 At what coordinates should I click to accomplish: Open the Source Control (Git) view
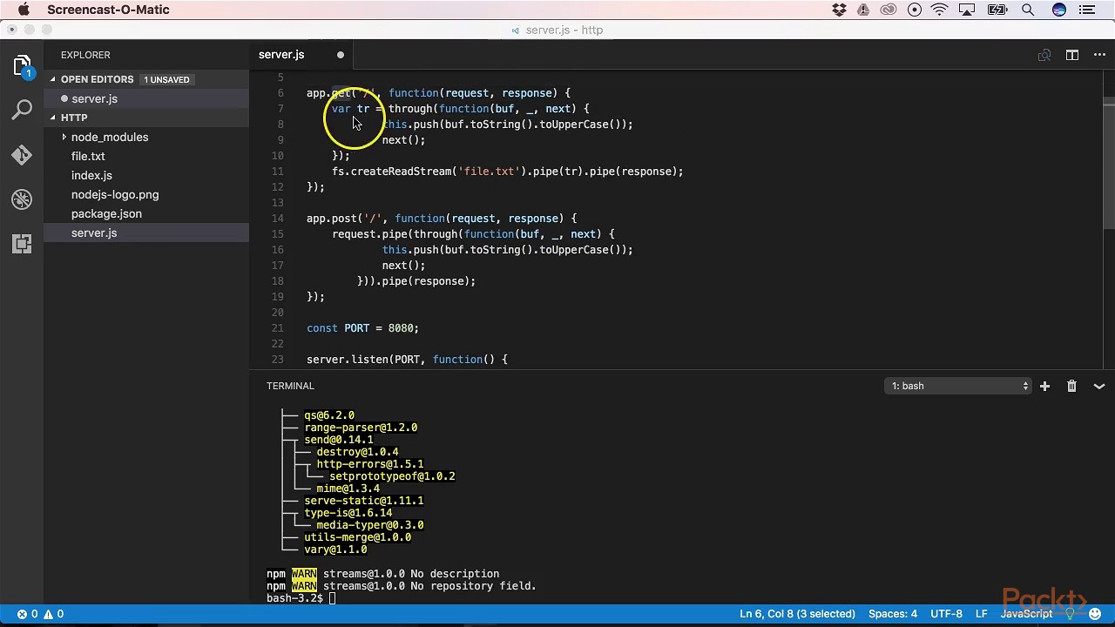coord(23,155)
